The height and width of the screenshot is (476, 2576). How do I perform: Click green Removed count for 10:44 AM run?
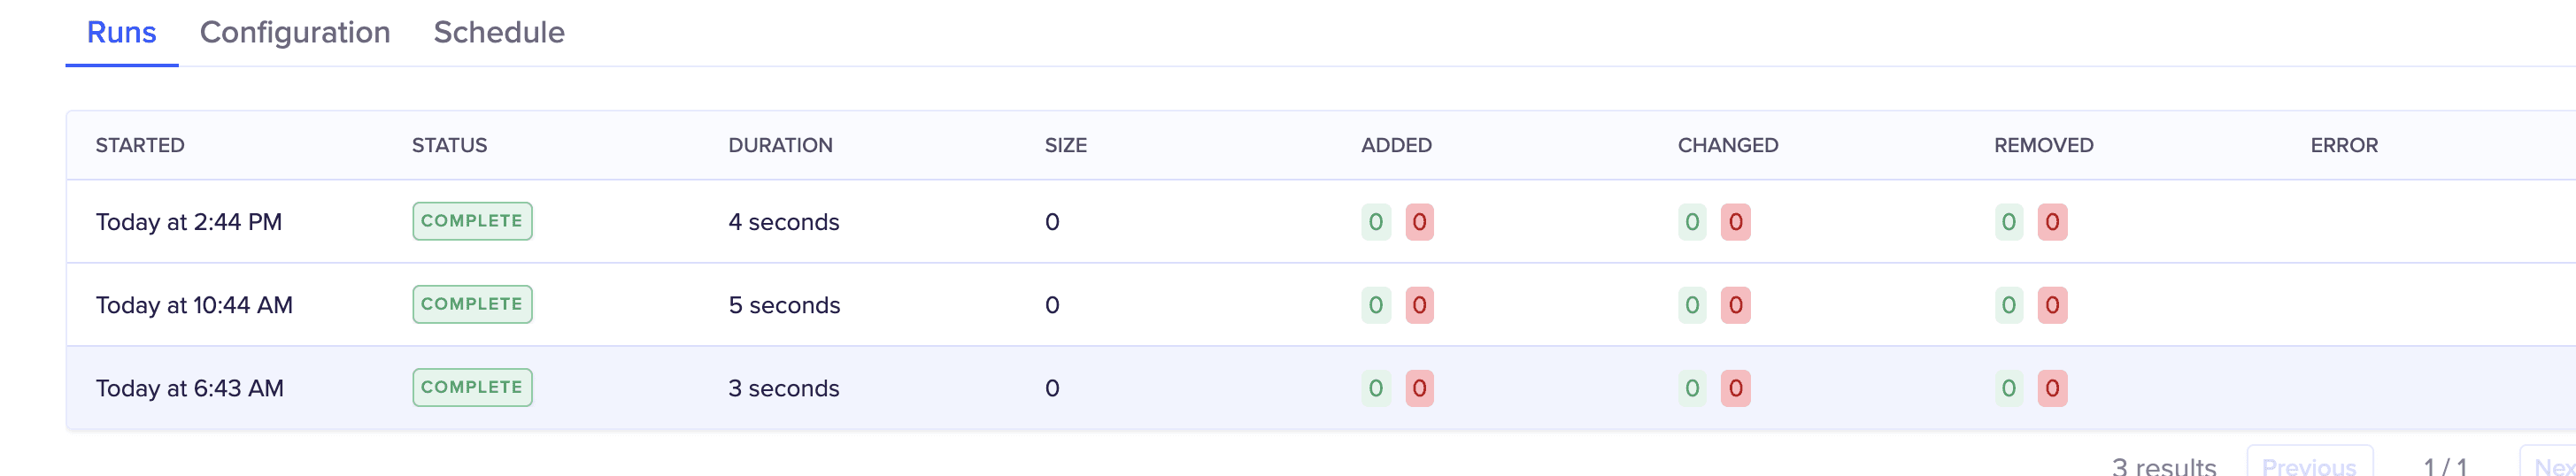coord(2008,305)
